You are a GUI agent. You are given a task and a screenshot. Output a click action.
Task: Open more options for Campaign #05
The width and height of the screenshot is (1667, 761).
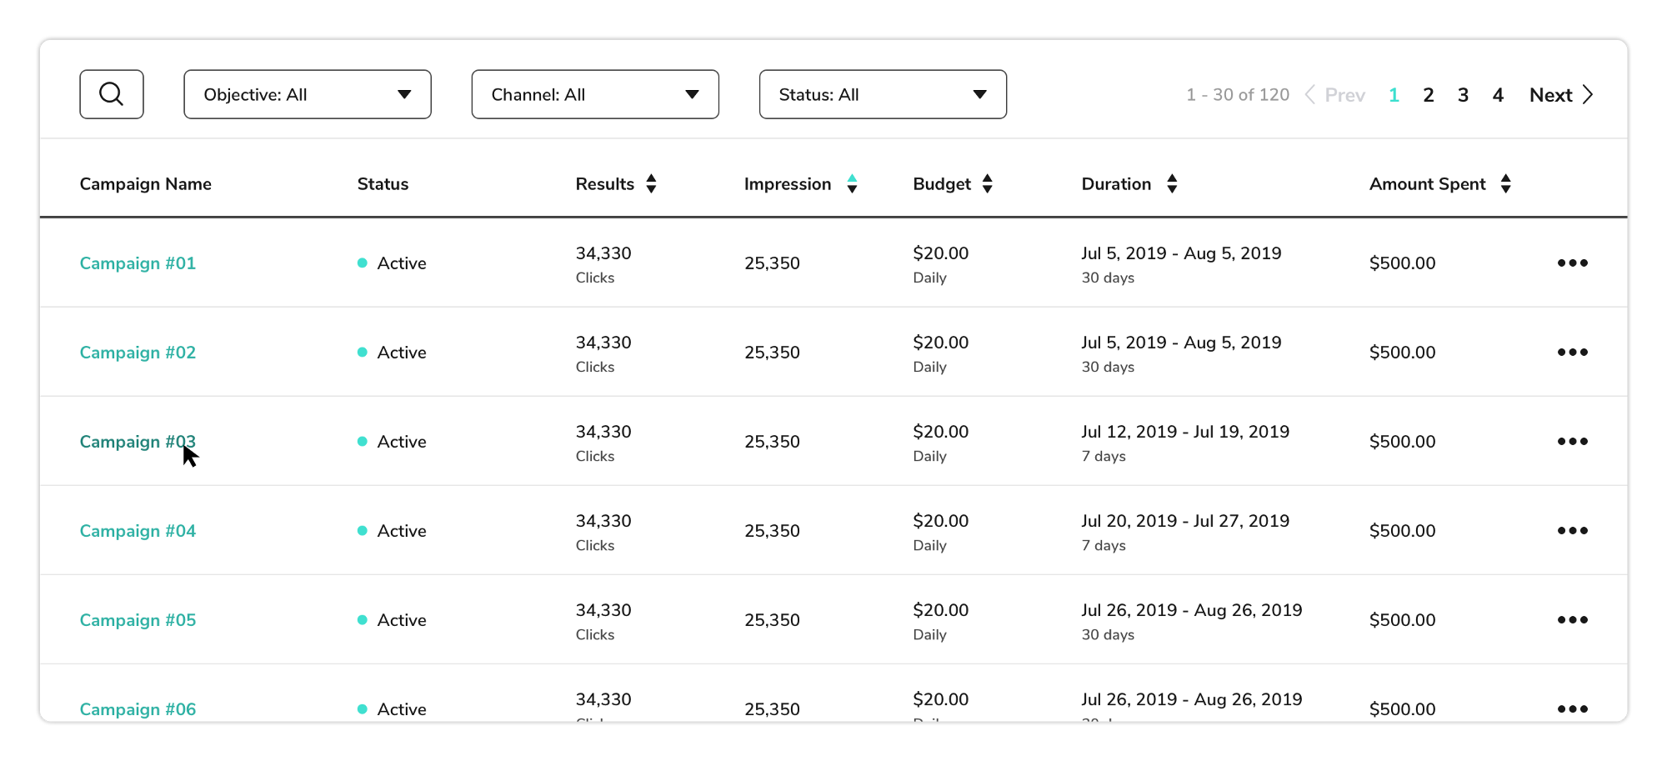1572,620
